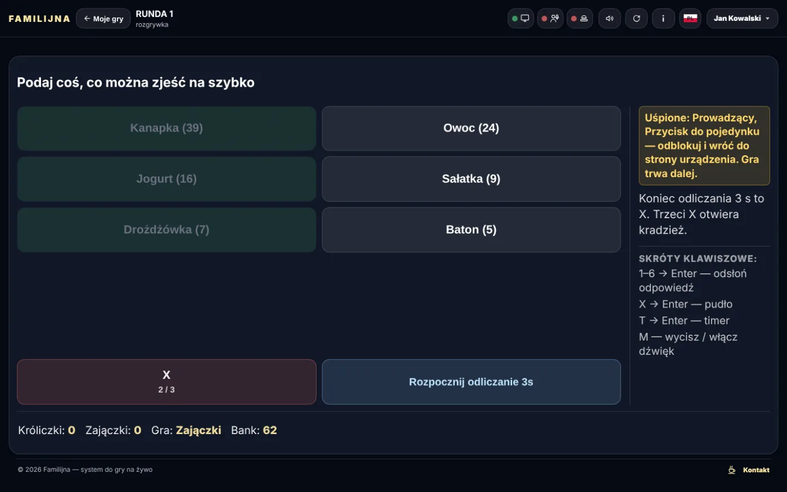Image resolution: width=787 pixels, height=492 pixels.
Task: Mark a miss with the X button
Action: coord(166,382)
